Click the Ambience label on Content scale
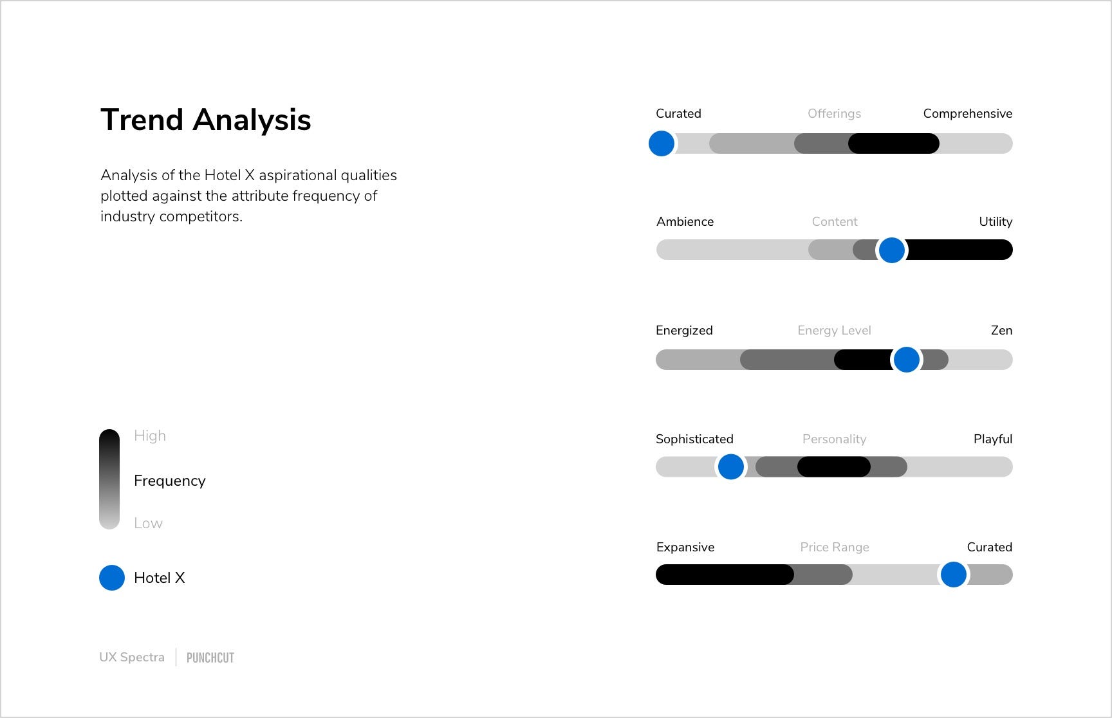The width and height of the screenshot is (1112, 718). 685,222
